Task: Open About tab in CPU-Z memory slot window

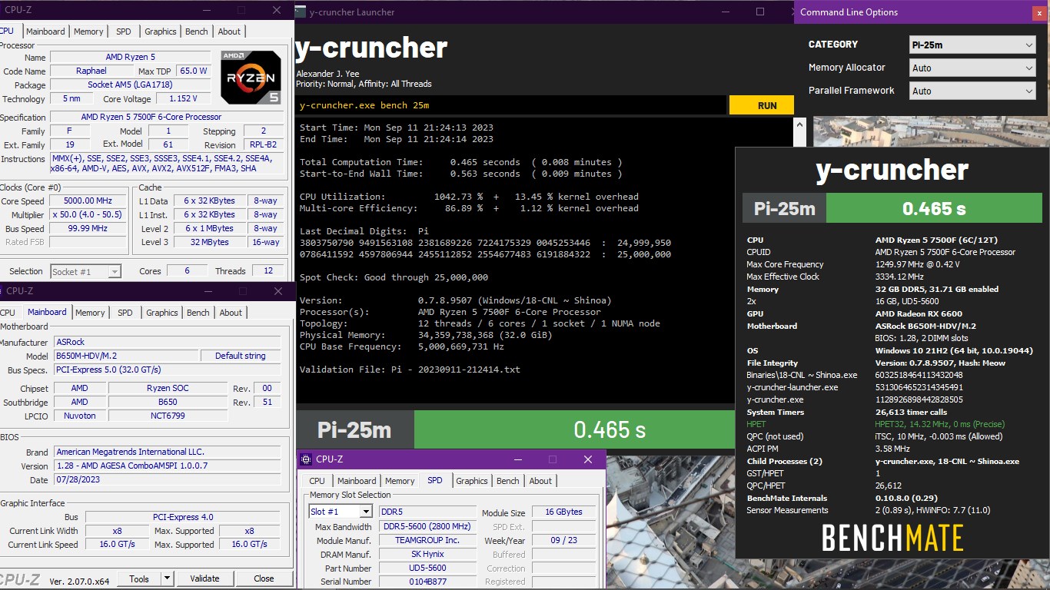Action: point(540,481)
